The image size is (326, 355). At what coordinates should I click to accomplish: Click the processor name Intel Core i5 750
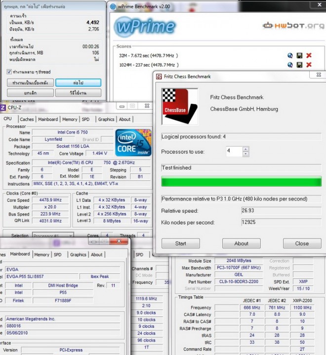[73, 132]
